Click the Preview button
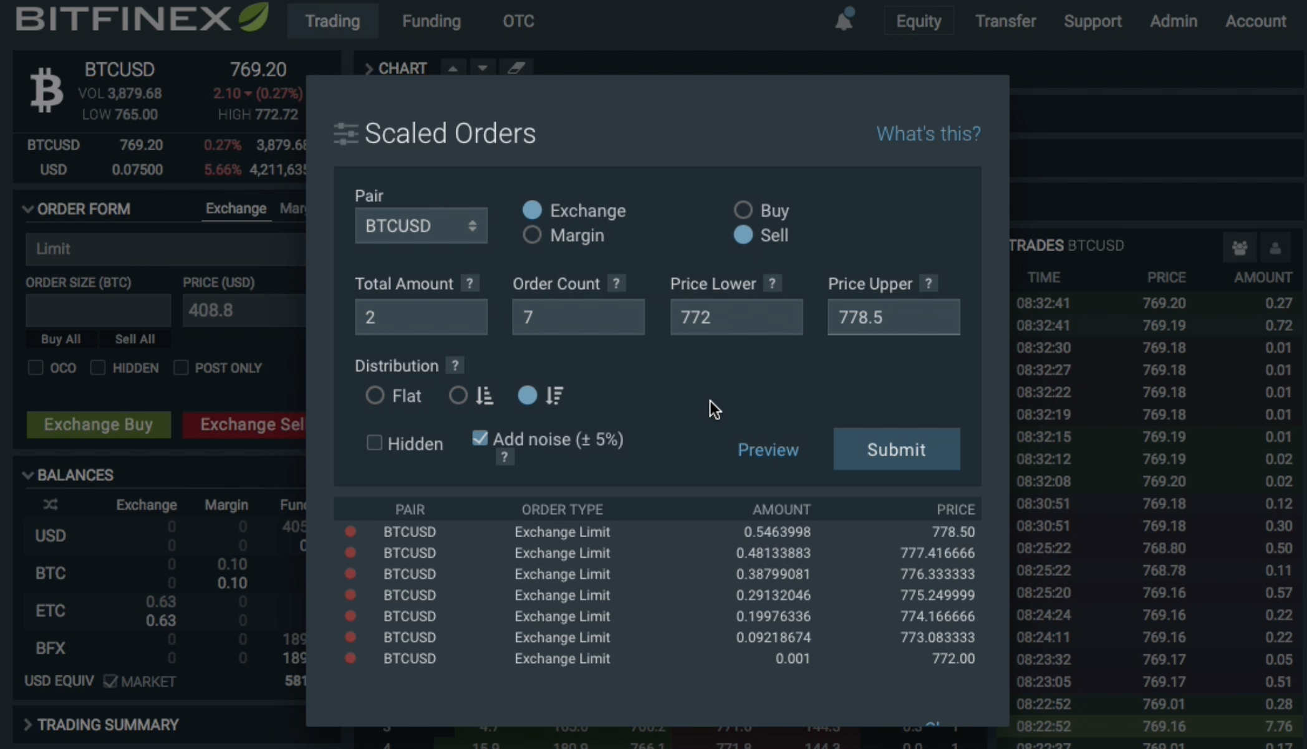The height and width of the screenshot is (749, 1307). pos(768,449)
